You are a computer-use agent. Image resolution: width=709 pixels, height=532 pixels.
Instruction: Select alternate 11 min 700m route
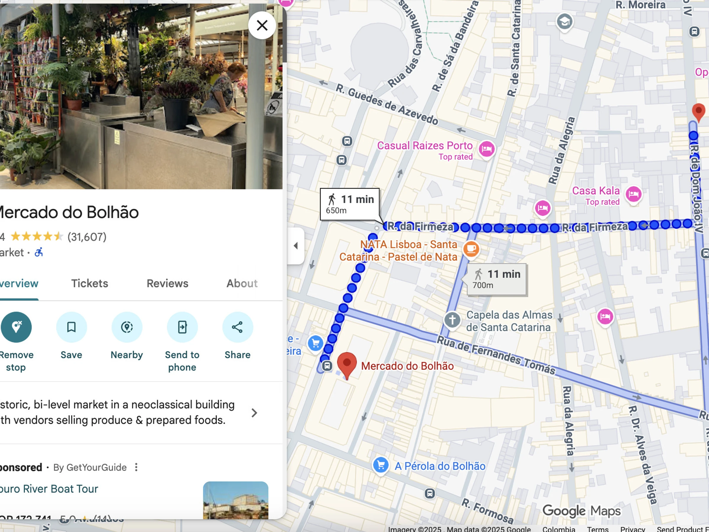(x=497, y=279)
